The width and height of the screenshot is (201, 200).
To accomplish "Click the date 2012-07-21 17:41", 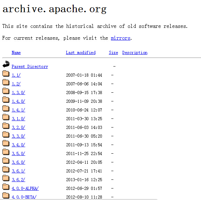I will click(x=84, y=171).
